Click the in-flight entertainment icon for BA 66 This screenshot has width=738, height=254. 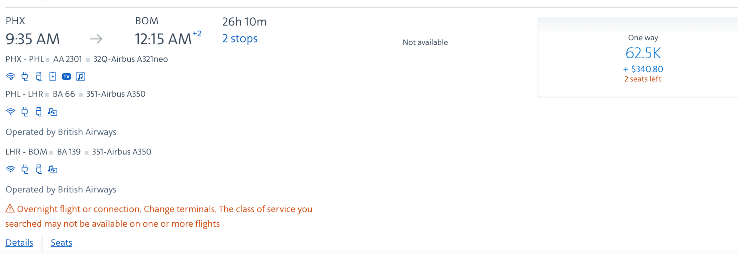pos(53,112)
